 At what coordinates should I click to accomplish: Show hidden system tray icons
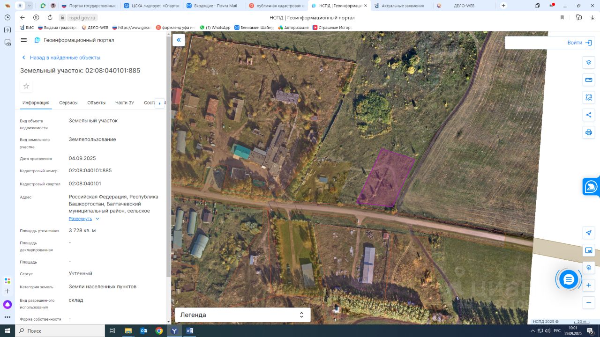(x=532, y=331)
